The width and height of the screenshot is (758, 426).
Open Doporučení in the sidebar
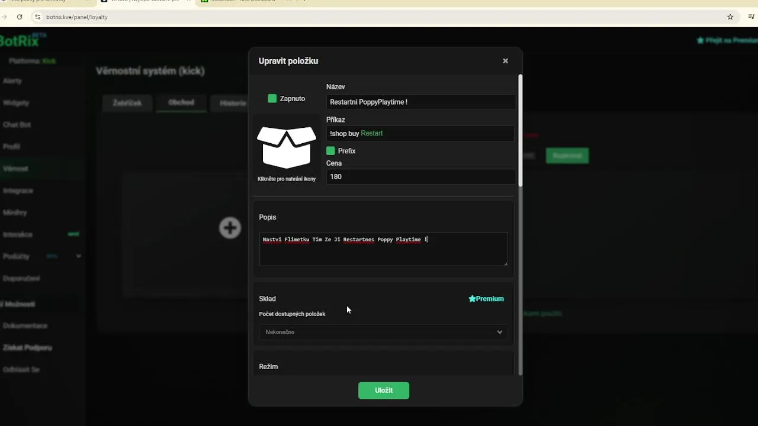[x=21, y=278]
